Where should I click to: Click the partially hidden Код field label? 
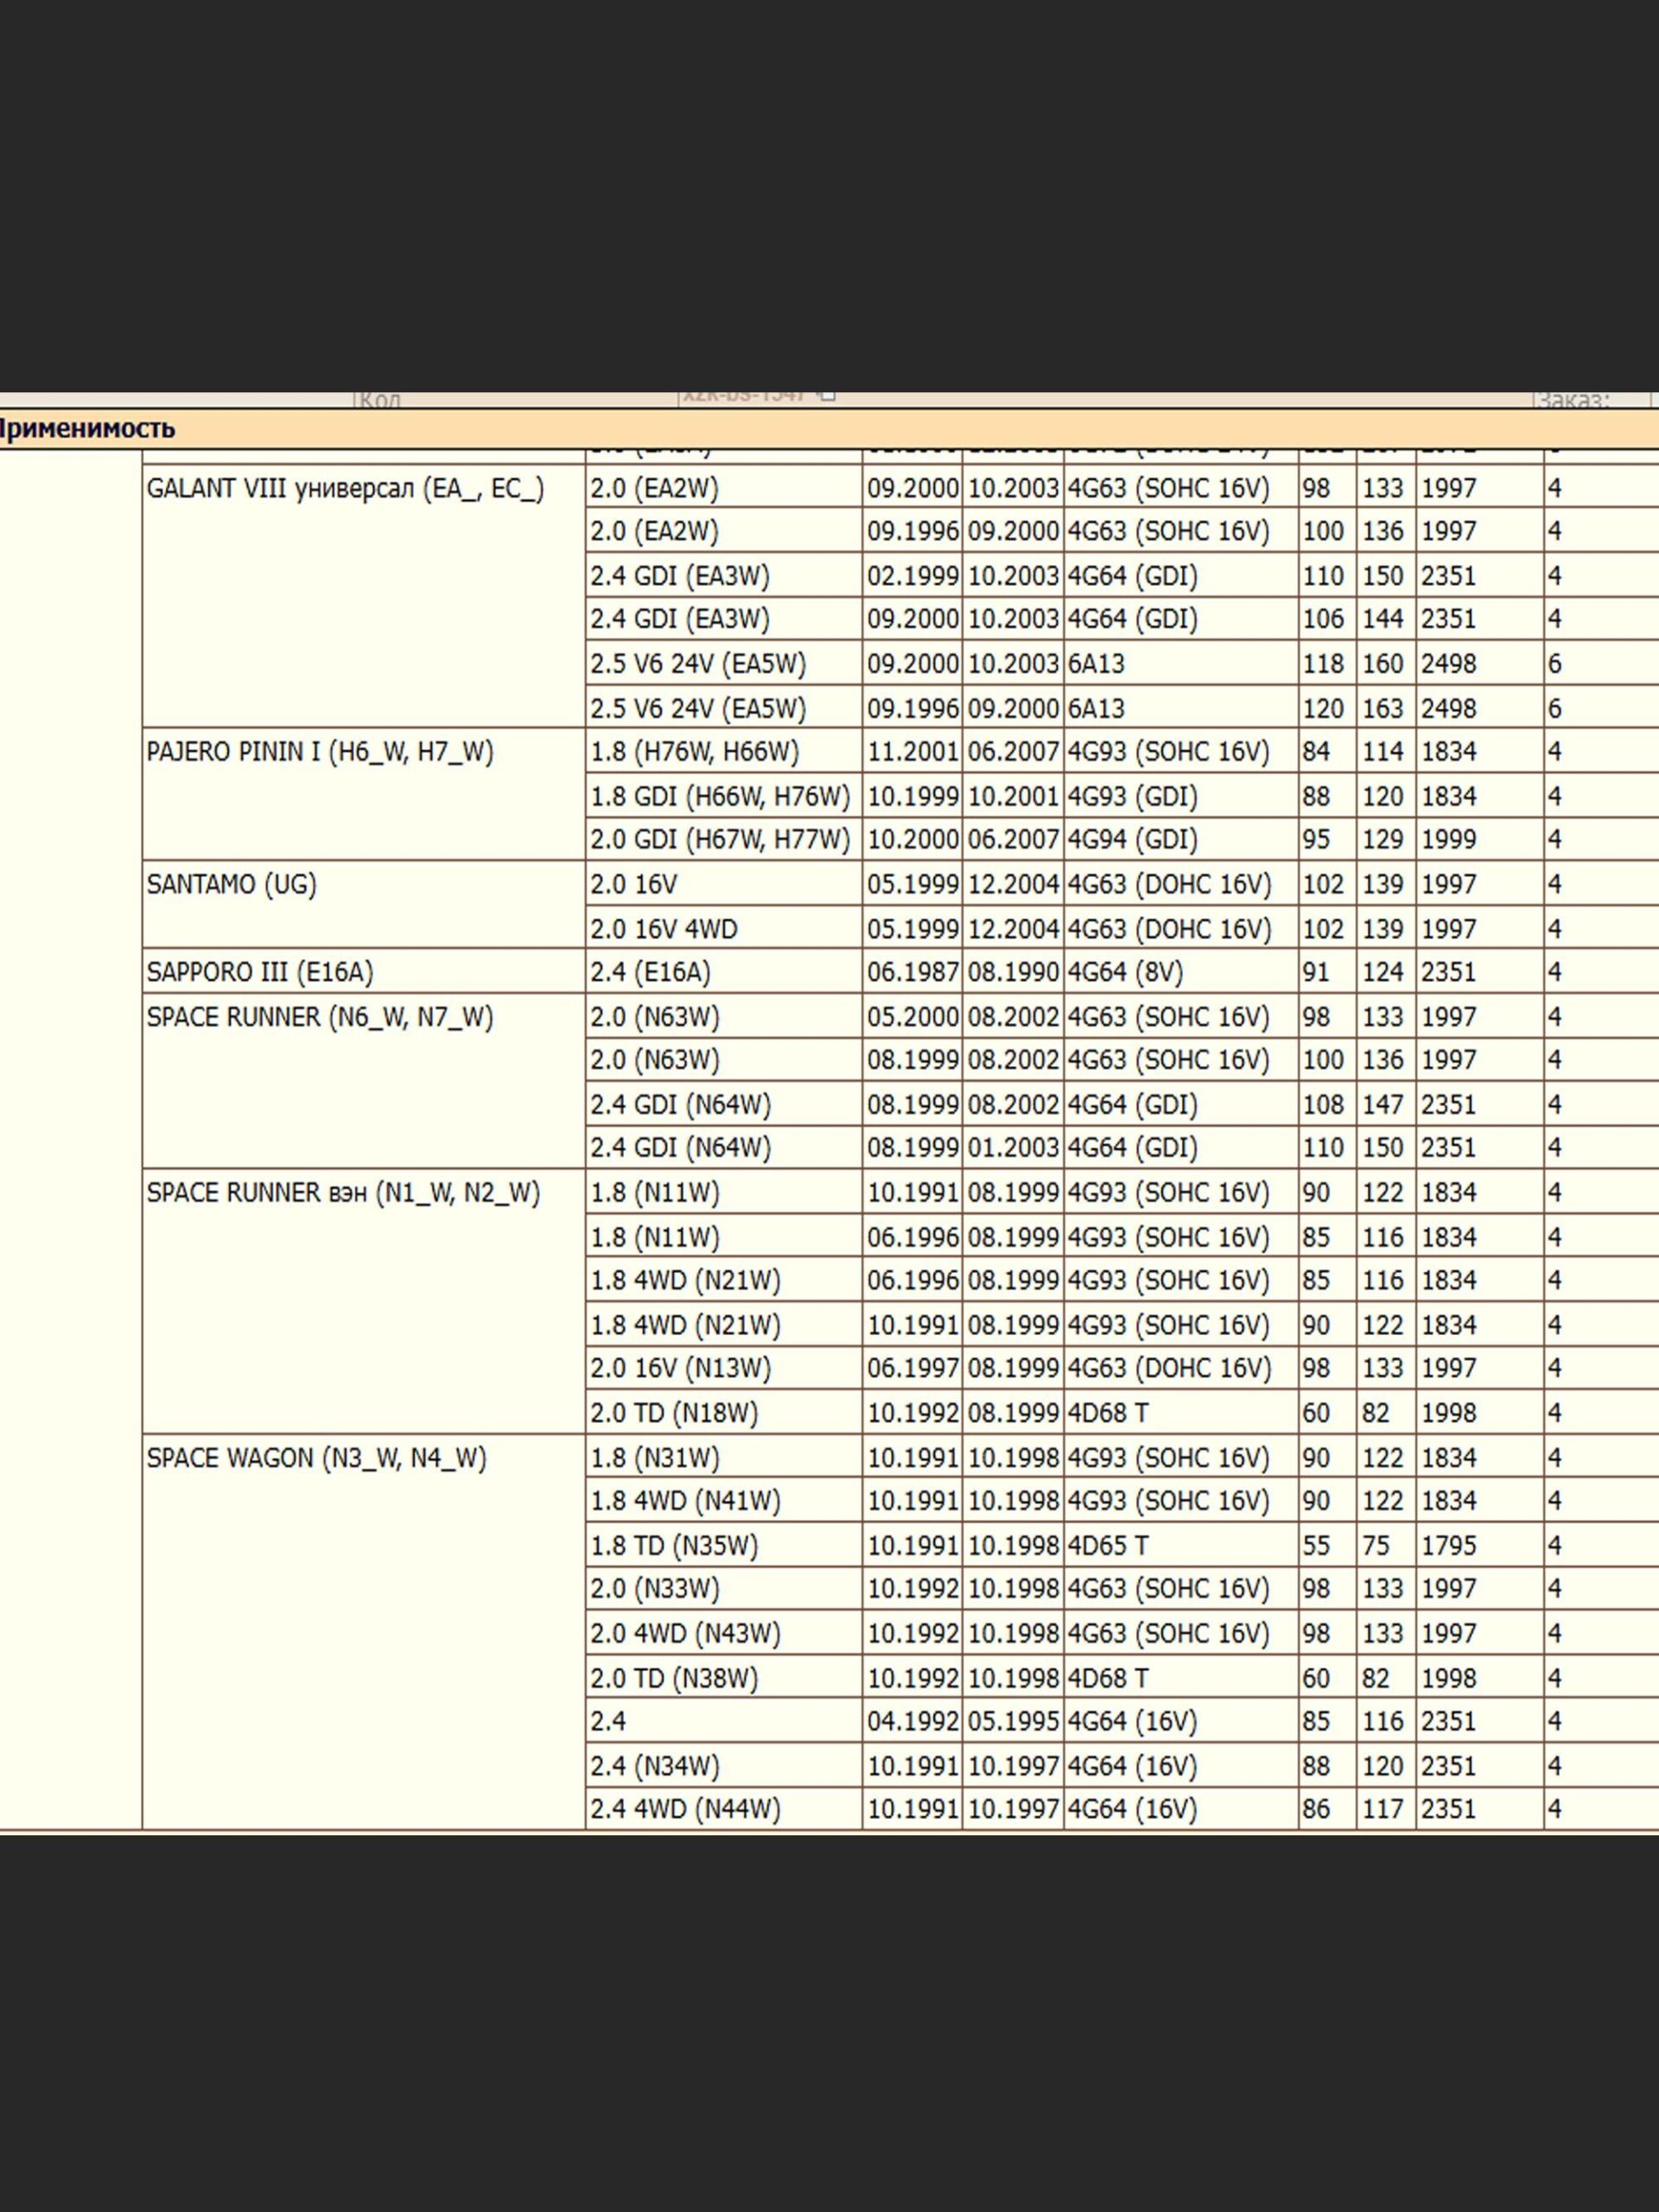click(380, 400)
